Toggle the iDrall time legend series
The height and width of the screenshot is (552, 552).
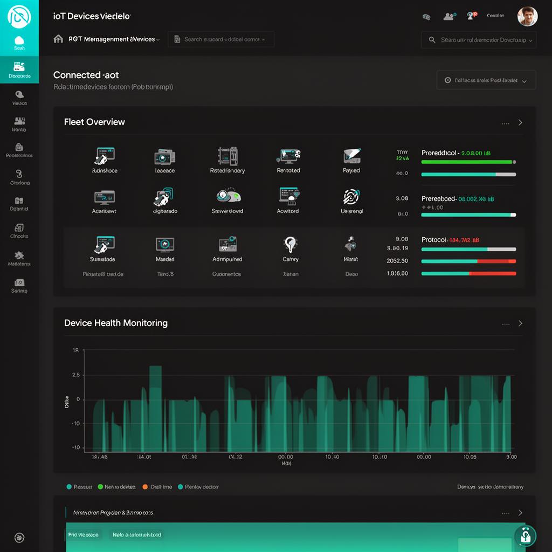coord(157,487)
